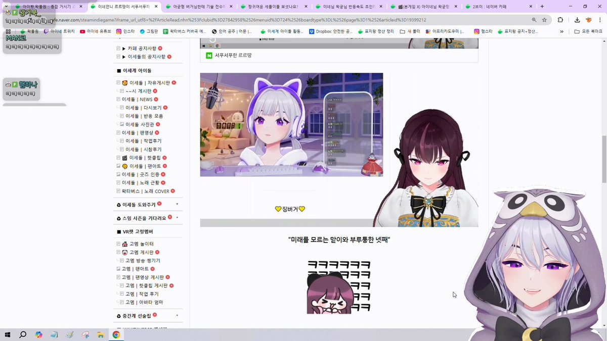Expand the 스밍 시즌을 기다려요 group arrow
The width and height of the screenshot is (607, 341).
177,218
